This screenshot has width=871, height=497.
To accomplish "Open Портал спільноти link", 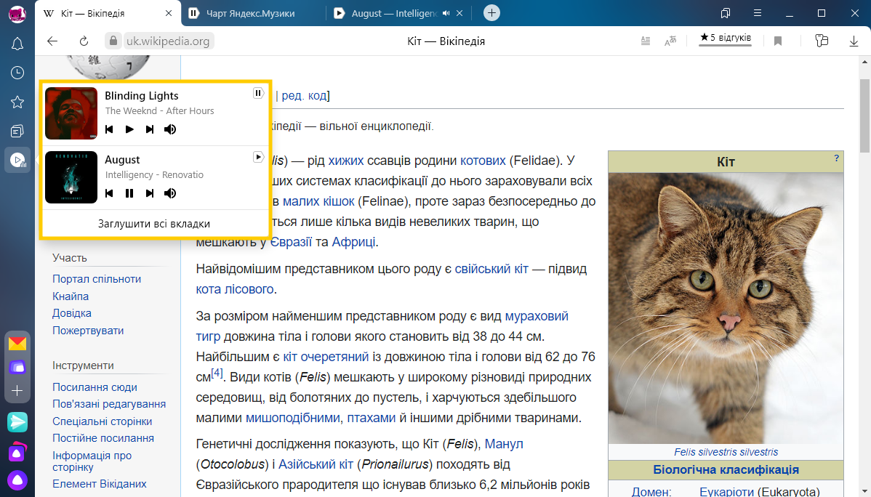I will click(x=97, y=279).
